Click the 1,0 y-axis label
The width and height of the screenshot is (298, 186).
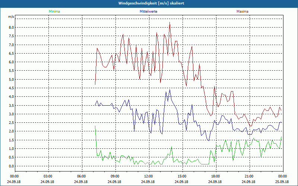click(x=11, y=148)
